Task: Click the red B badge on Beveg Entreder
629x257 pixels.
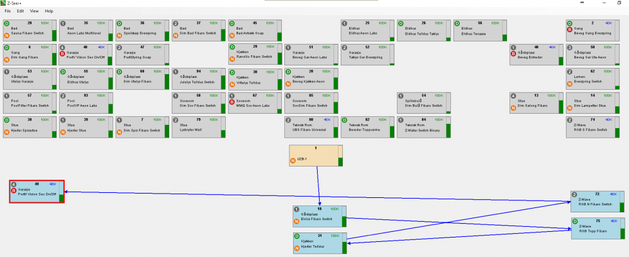Action: 513,54
